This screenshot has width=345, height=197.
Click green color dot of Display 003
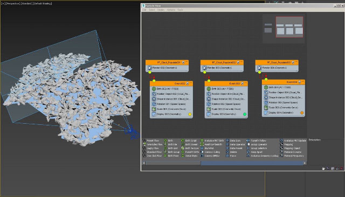pos(244,114)
